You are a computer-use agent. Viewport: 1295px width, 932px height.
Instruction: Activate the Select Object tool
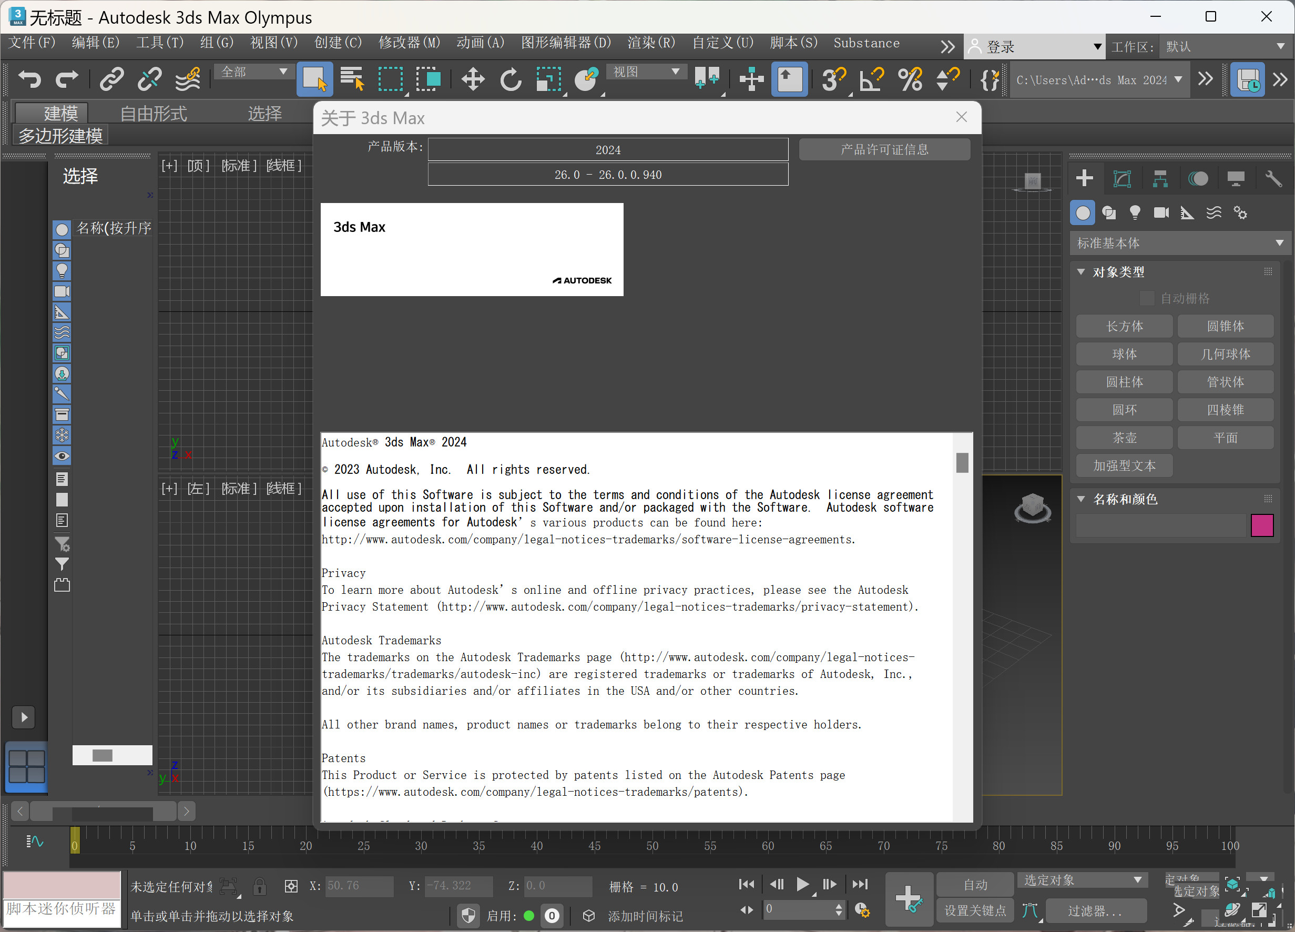[x=314, y=79]
